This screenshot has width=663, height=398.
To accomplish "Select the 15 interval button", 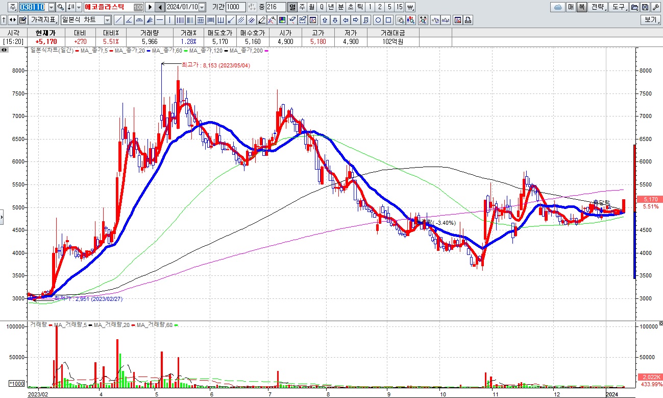I will pos(399,7).
